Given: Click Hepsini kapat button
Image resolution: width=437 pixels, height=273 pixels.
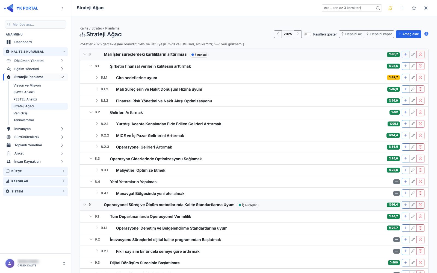Looking at the screenshot, I should tap(379, 34).
